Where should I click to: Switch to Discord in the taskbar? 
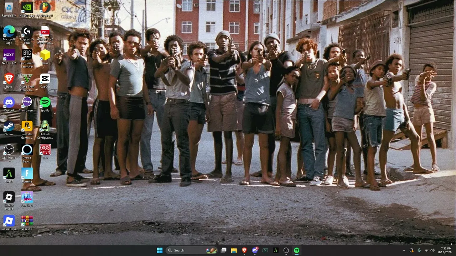[255, 250]
